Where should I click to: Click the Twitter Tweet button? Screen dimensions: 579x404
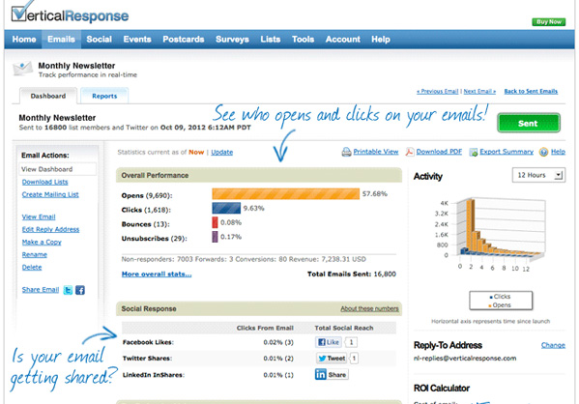pyautogui.click(x=332, y=359)
